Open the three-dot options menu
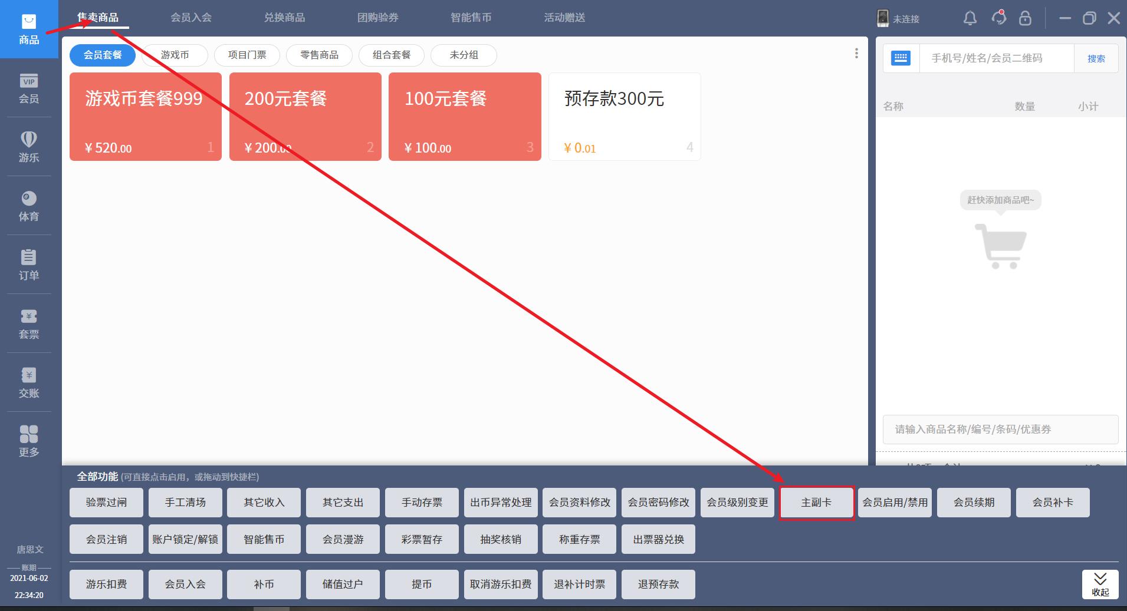1127x611 pixels. (x=856, y=54)
